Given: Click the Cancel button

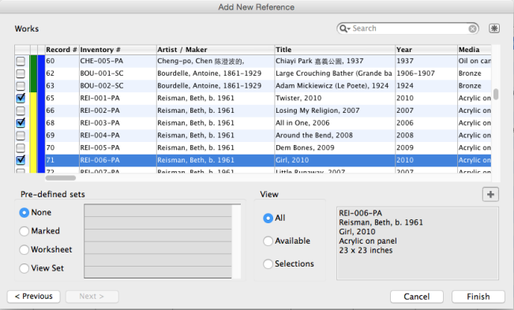Looking at the screenshot, I should click(x=417, y=297).
